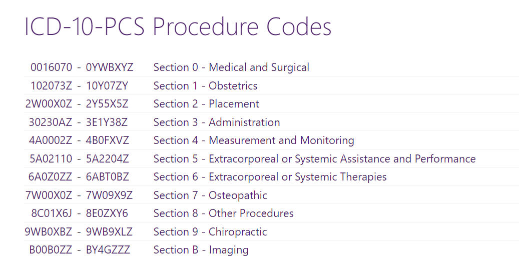Click the starting code 0016070
Image resolution: width=519 pixels, height=256 pixels.
(51, 67)
